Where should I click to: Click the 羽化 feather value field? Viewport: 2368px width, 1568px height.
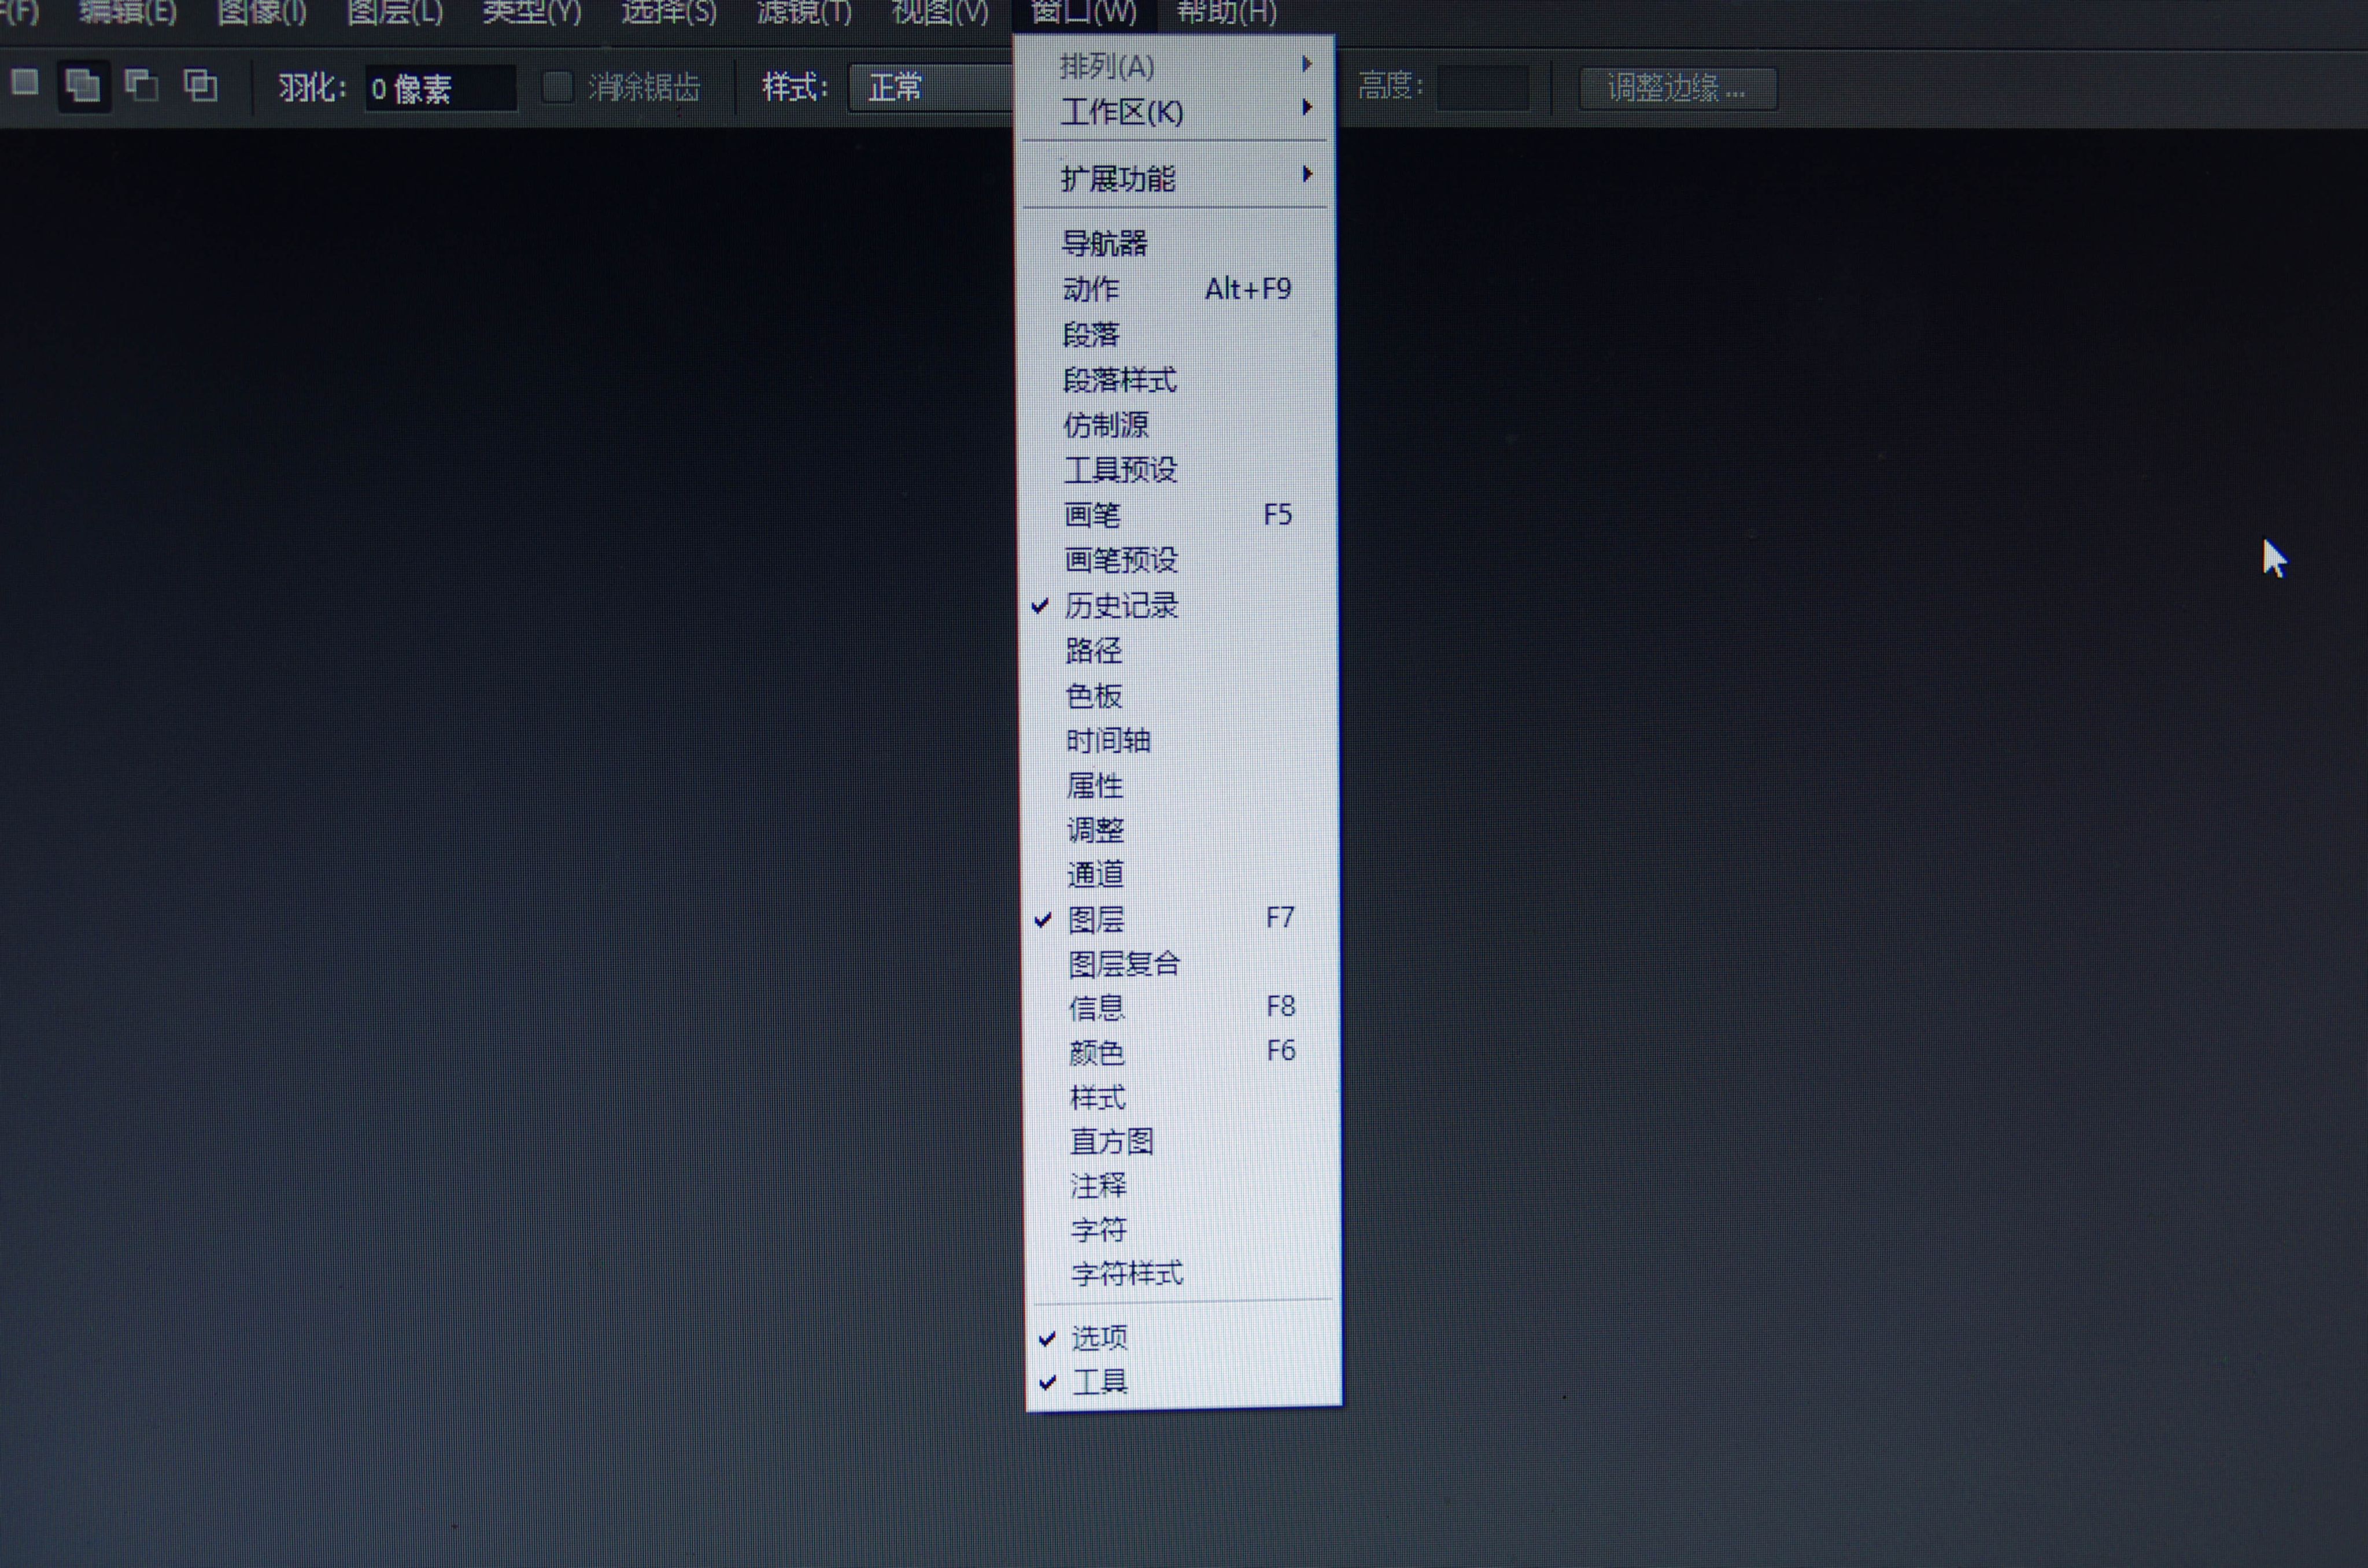[441, 89]
